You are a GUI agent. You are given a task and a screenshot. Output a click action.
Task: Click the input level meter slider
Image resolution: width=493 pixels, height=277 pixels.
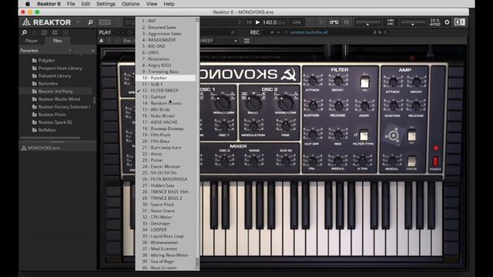[367, 22]
